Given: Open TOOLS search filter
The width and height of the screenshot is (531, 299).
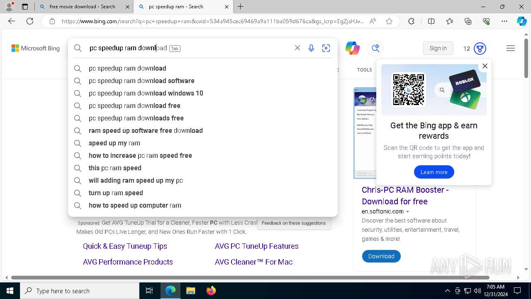Looking at the screenshot, I should (365, 70).
